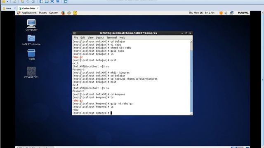Open the Trash desktop icon

tap(31, 55)
